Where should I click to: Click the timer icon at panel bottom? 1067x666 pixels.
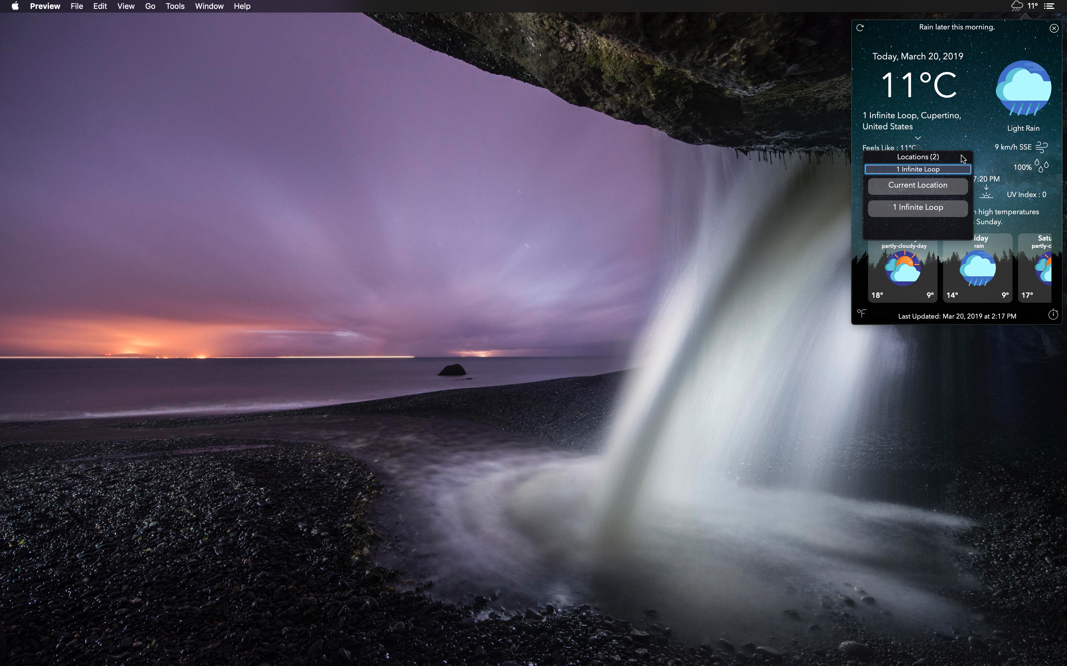point(1053,314)
